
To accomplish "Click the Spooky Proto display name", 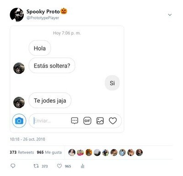I will click(43, 11).
